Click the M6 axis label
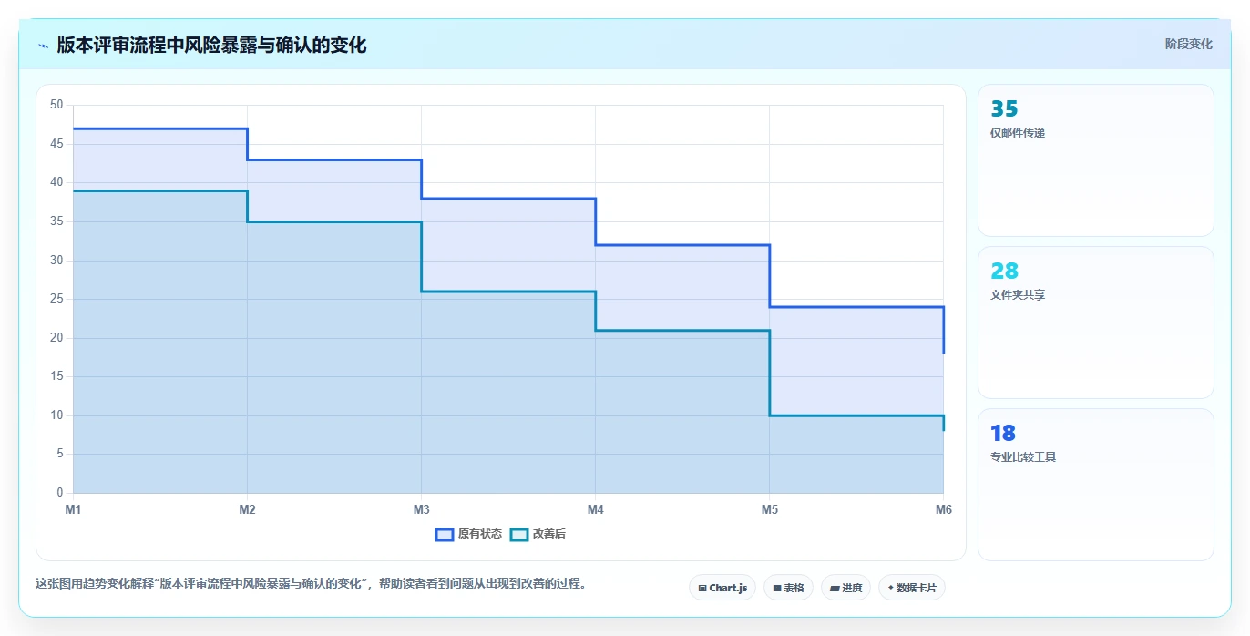Screen dimensions: 1250x636 (944, 509)
